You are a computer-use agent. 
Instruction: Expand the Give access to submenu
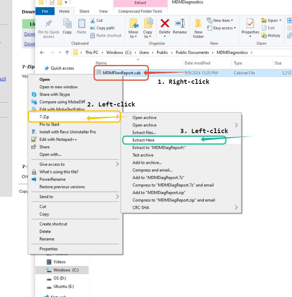pos(117,164)
